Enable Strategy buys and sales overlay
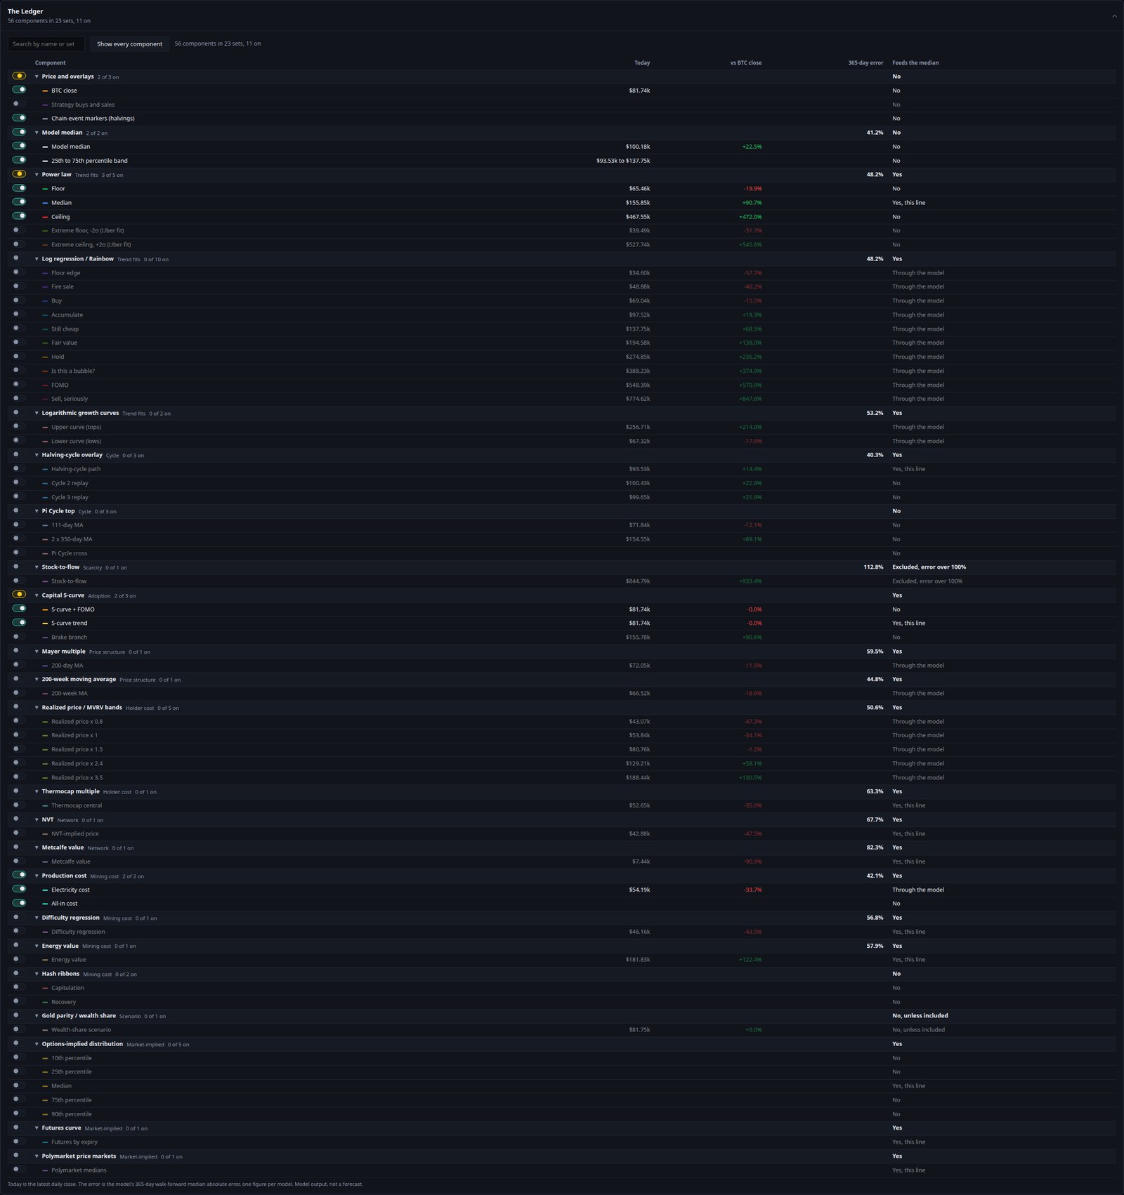Screen dimensions: 1124x1195 click(19, 104)
